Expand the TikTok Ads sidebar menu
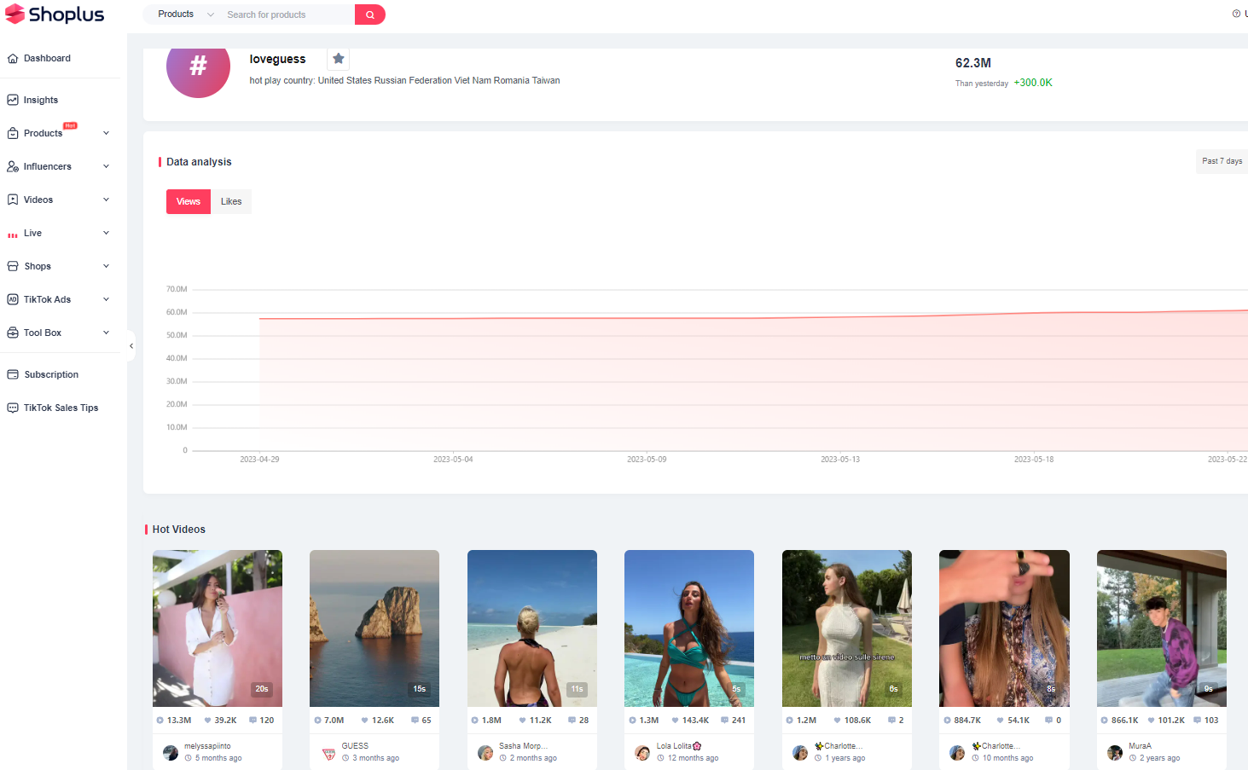The width and height of the screenshot is (1248, 770). coord(106,299)
